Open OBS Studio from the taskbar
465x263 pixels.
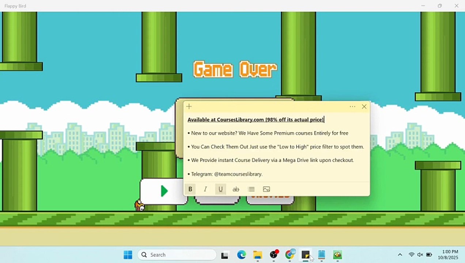click(x=274, y=255)
